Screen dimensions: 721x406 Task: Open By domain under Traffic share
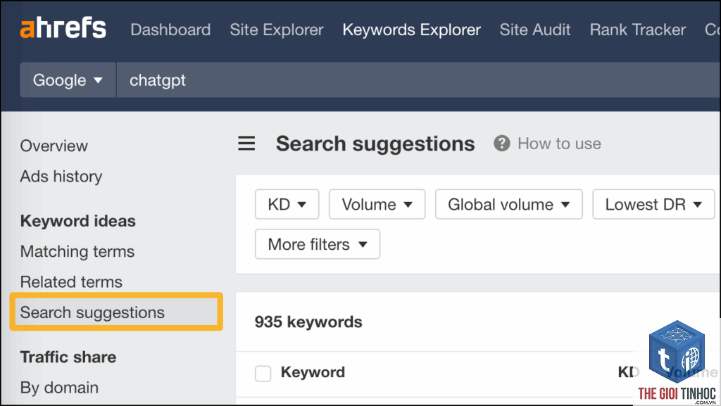(x=59, y=388)
